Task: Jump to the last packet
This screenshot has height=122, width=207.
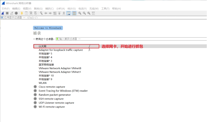Action: coord(64,13)
